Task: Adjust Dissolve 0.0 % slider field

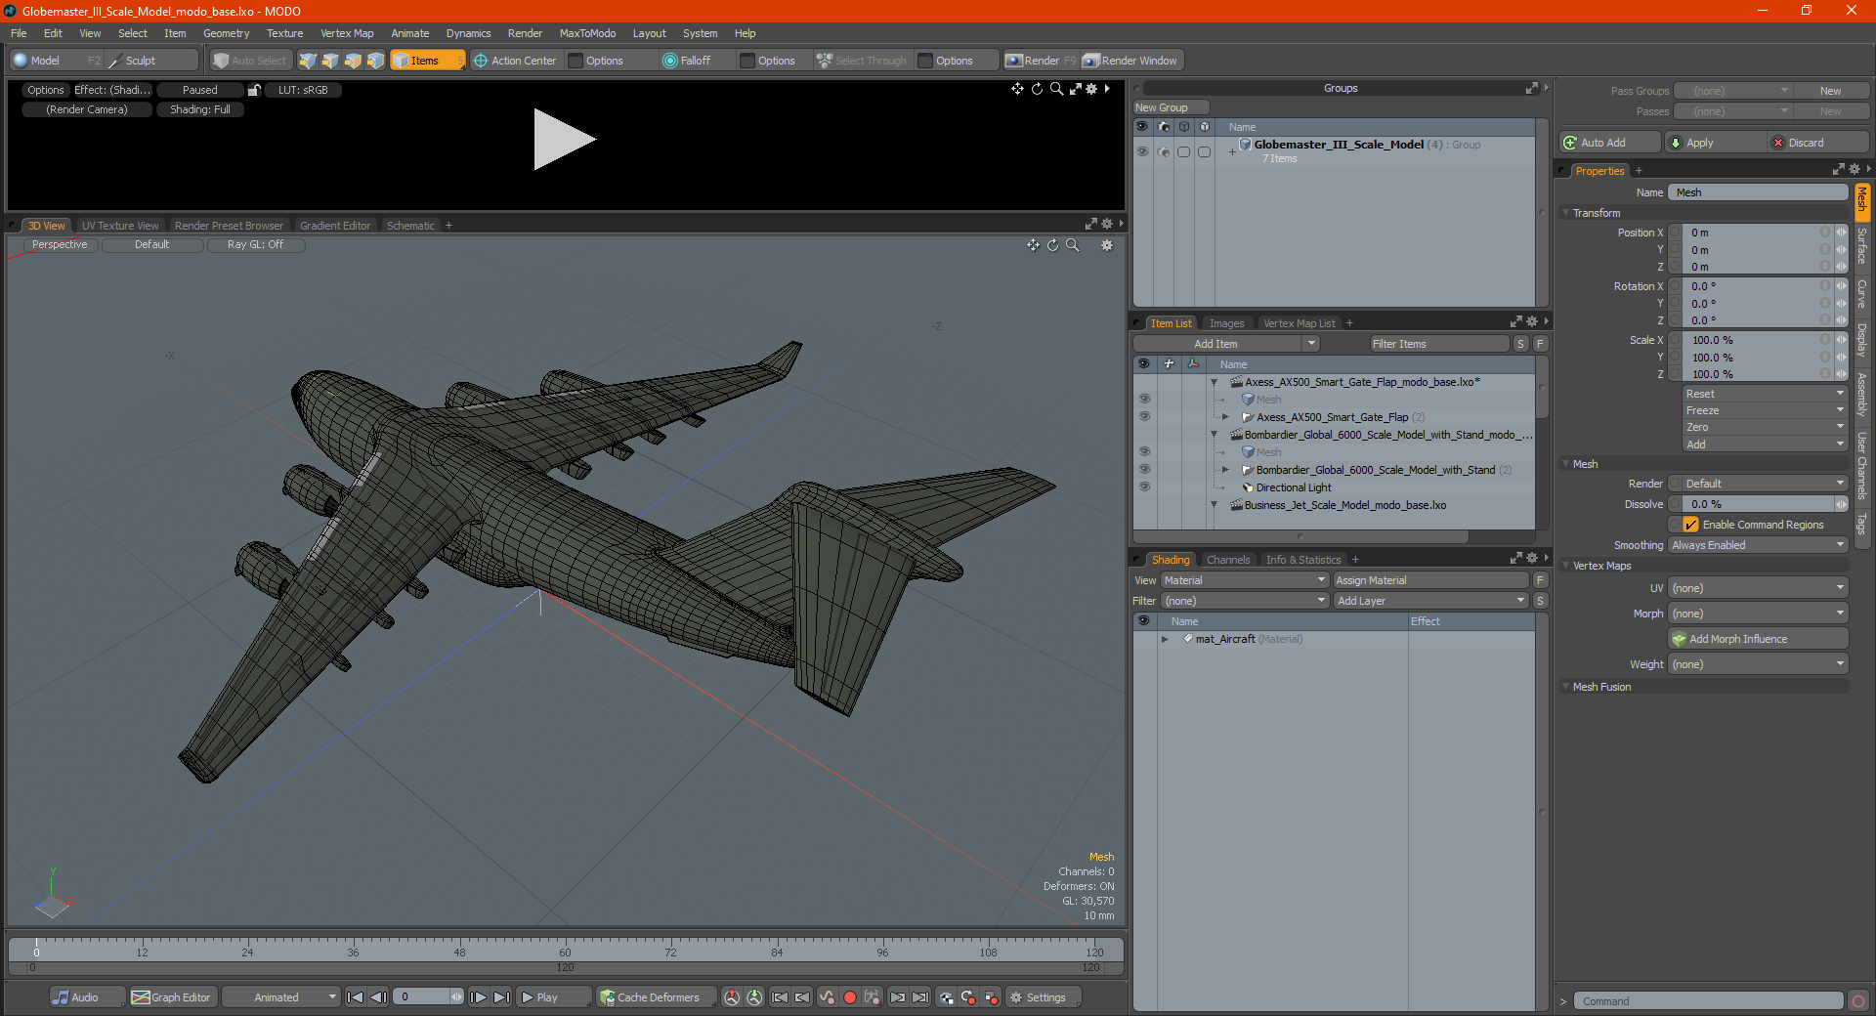Action: pyautogui.click(x=1758, y=504)
